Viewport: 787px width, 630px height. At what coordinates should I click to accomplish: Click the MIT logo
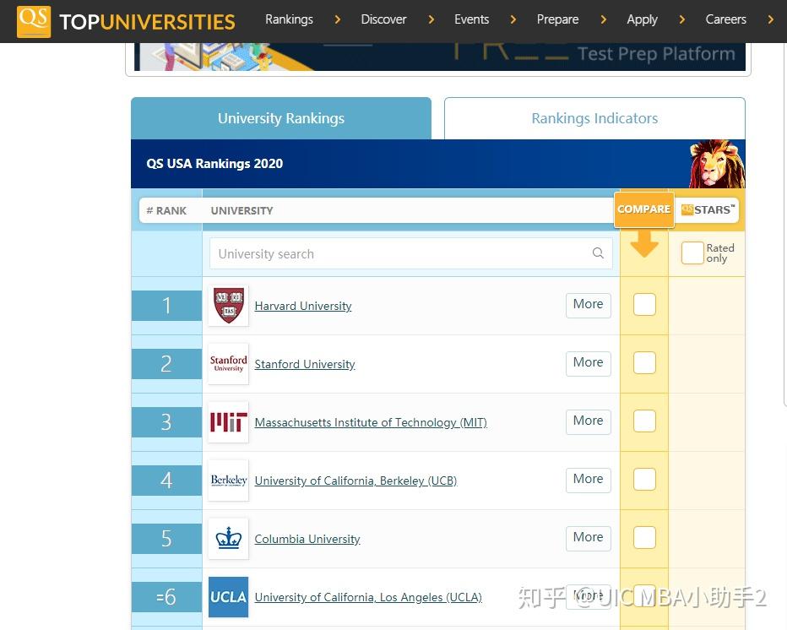pyautogui.click(x=228, y=421)
